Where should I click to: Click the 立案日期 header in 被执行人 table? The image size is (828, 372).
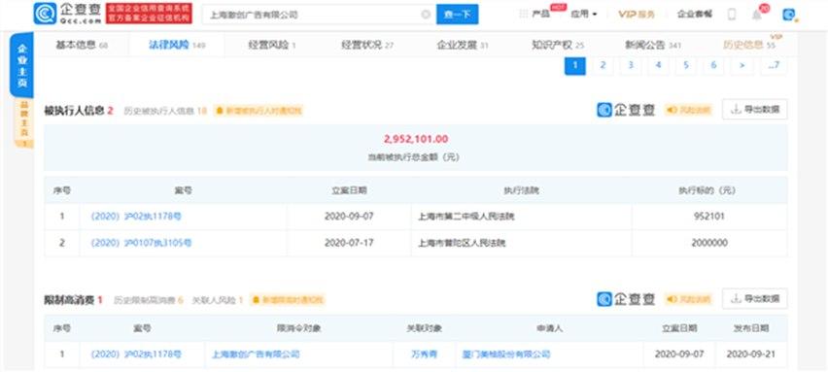(349, 190)
